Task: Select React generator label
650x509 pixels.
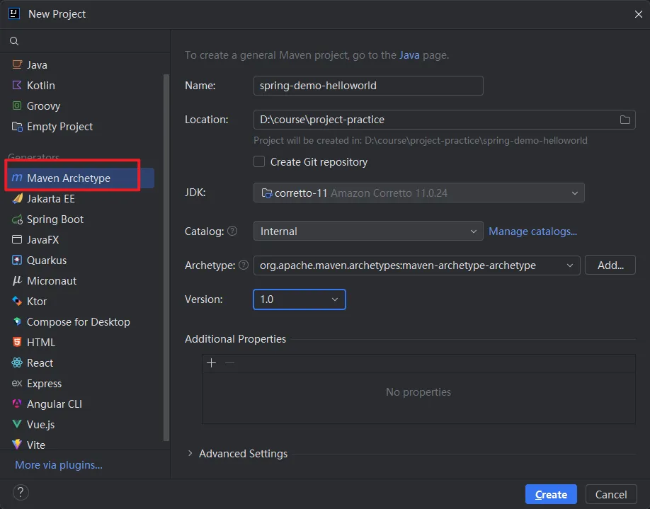Action: point(40,363)
